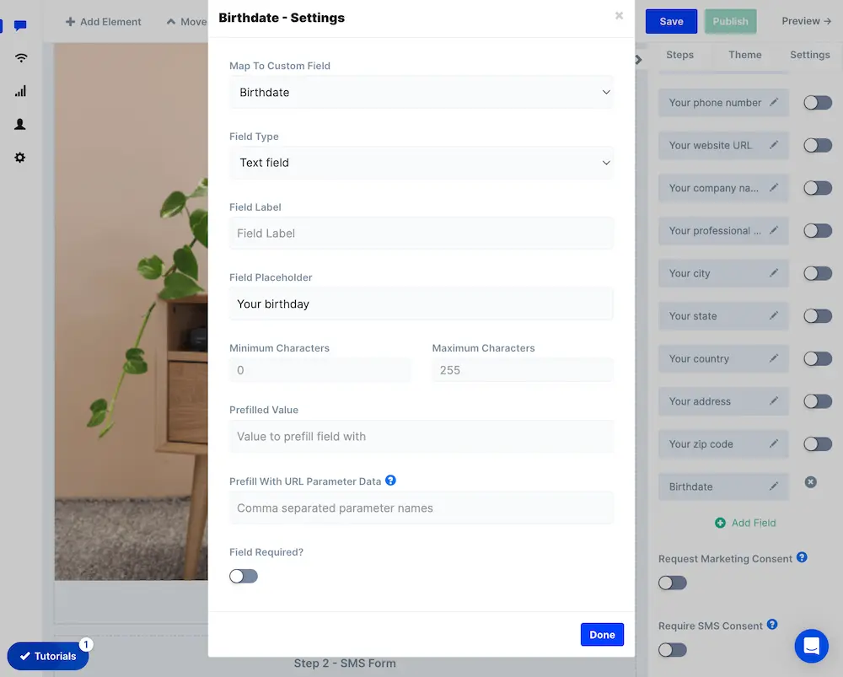This screenshot has width=843, height=677.
Task: Switch to the Steps tab
Action: [680, 55]
